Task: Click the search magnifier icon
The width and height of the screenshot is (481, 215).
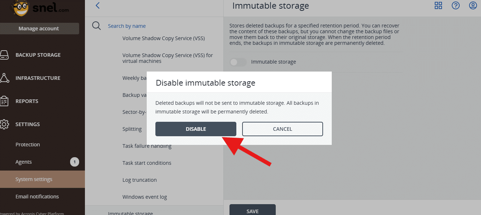Action: tap(96, 26)
